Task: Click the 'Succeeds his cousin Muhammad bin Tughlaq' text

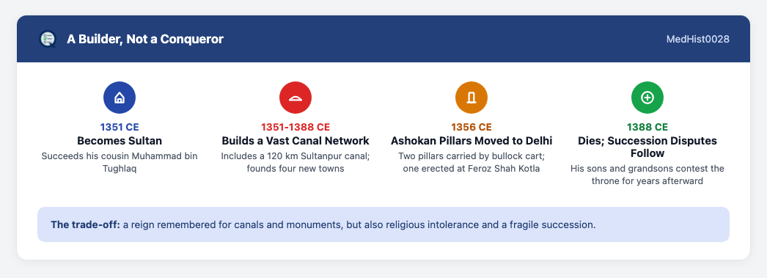Action: (120, 163)
